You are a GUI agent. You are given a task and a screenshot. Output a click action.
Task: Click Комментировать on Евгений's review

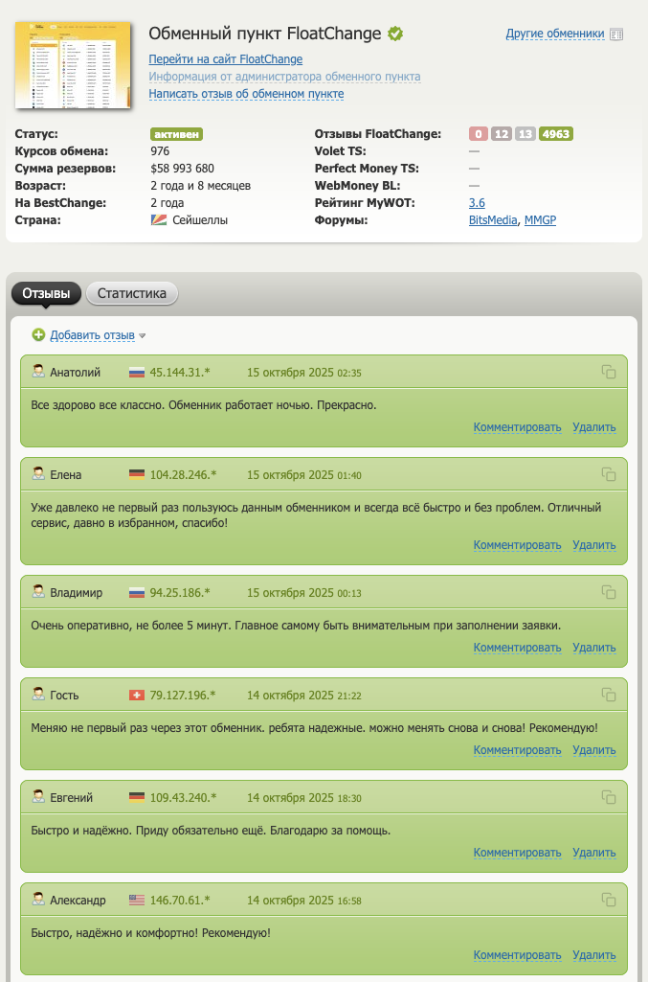click(517, 853)
